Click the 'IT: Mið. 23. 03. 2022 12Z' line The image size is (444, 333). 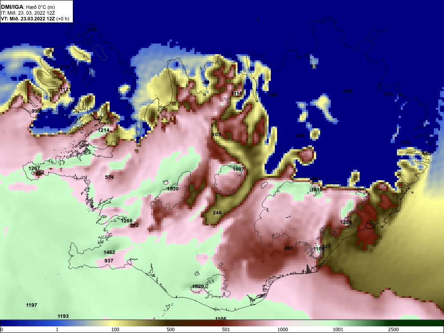[28, 13]
